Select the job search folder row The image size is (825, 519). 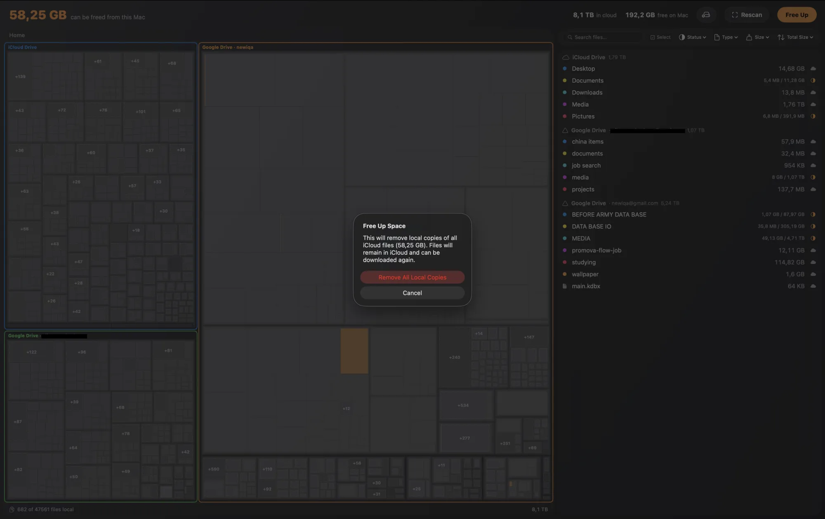pos(689,166)
